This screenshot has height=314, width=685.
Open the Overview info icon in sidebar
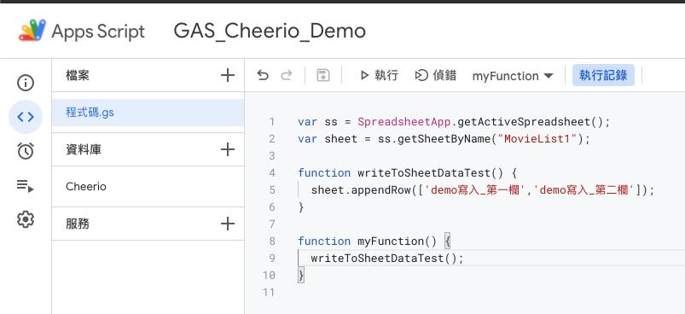pos(26,83)
